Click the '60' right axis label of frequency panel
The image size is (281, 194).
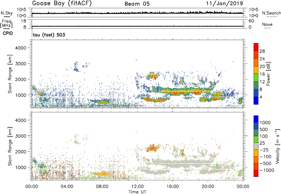[251, 21]
